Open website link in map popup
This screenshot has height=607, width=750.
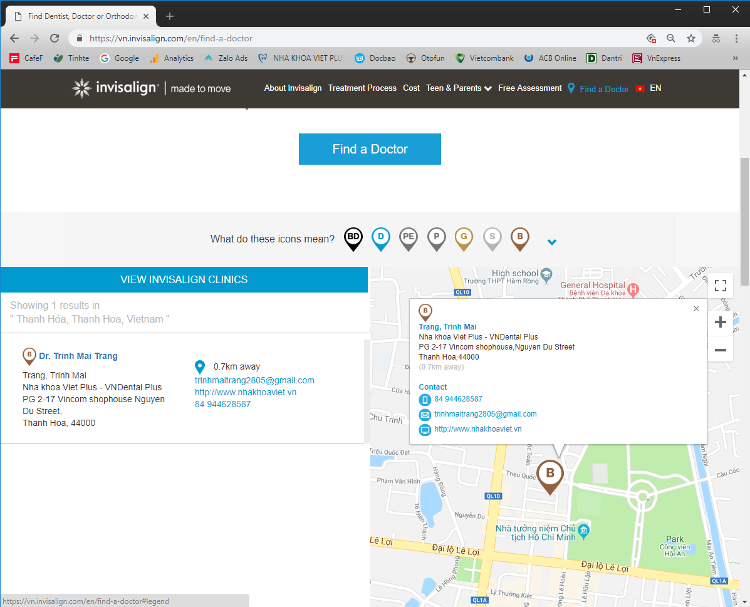(478, 429)
